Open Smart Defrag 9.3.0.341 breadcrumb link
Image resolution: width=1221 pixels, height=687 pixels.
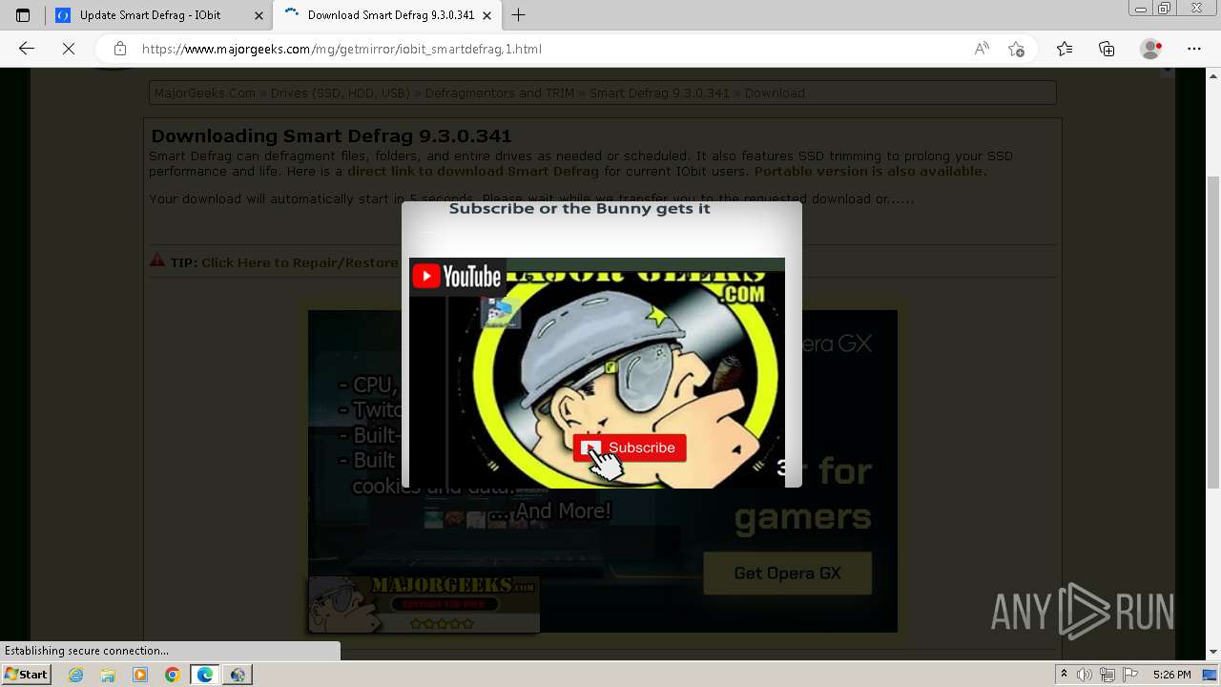tap(659, 94)
